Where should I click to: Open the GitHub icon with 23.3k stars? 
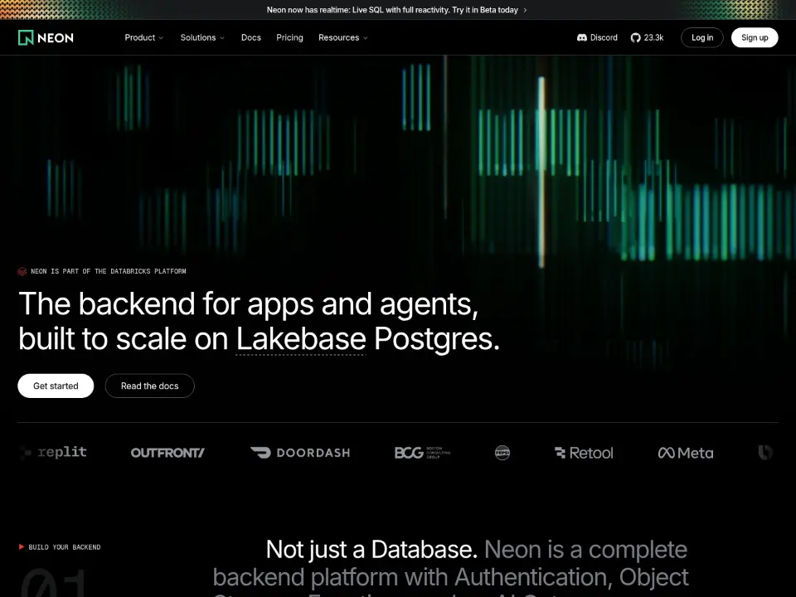635,37
